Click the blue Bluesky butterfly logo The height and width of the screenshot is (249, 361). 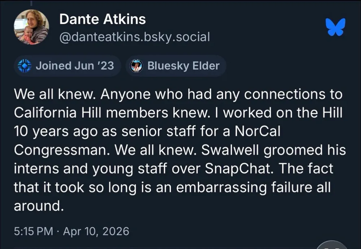pyautogui.click(x=336, y=27)
